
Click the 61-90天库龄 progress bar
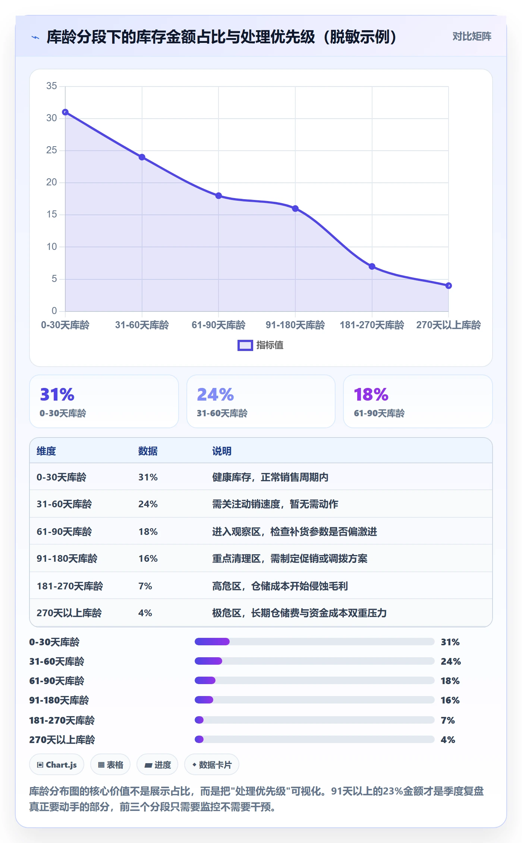[x=315, y=680]
